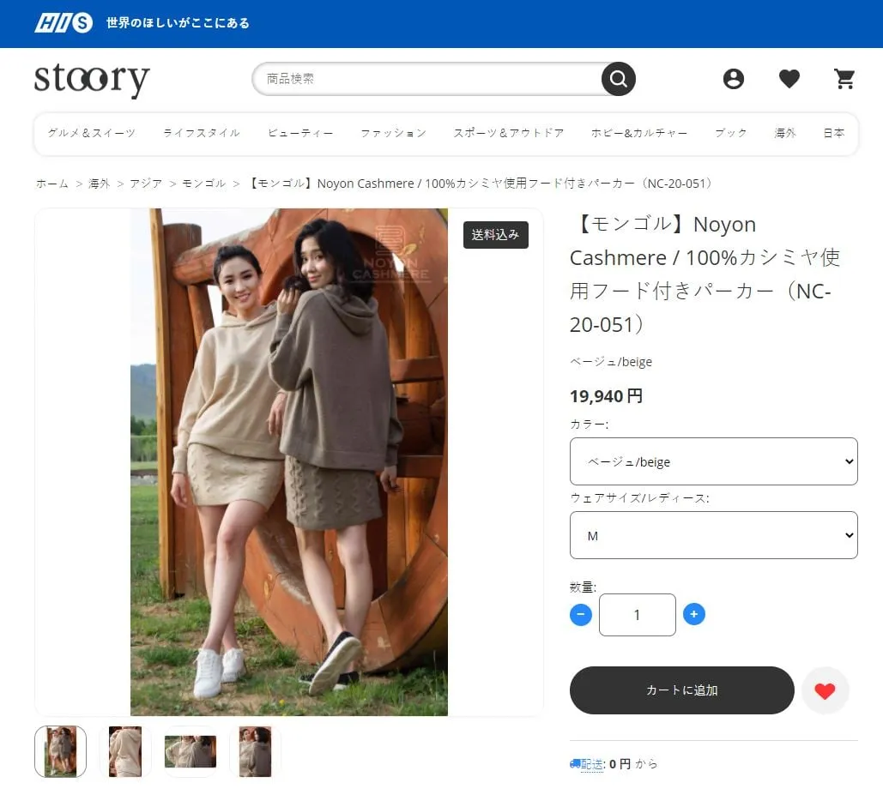Screen dimensions: 883x795
Task: Click the HIS logo in blue banner
Action: (x=64, y=23)
